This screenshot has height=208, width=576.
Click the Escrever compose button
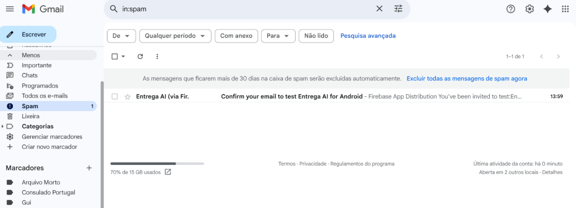[x=28, y=34]
